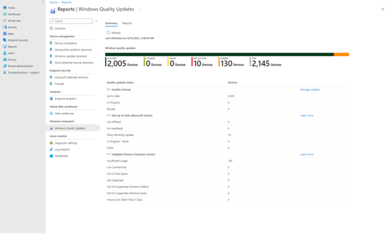
Task: Open Microsoft Defender Antivirus icon
Action: click(x=51, y=77)
